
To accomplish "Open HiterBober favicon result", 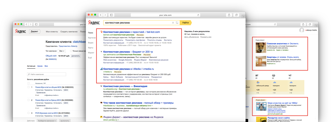I will point(101,103).
